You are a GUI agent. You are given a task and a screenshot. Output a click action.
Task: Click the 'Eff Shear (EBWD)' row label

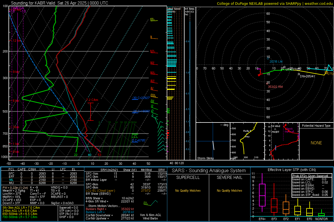tap(98, 194)
